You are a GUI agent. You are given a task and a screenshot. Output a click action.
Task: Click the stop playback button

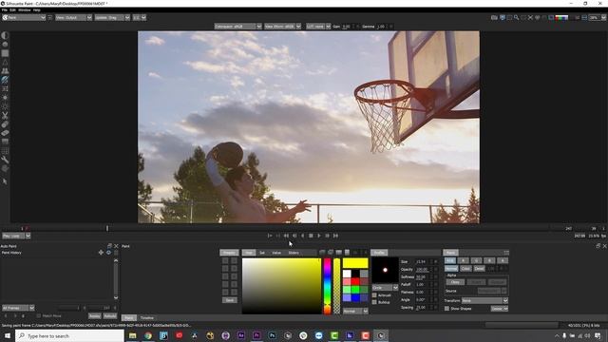(x=311, y=236)
